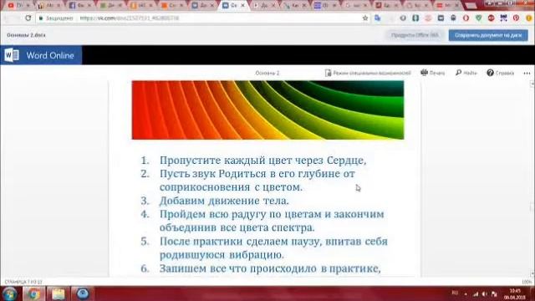Click the volume speaker tray icon

[x=485, y=293]
